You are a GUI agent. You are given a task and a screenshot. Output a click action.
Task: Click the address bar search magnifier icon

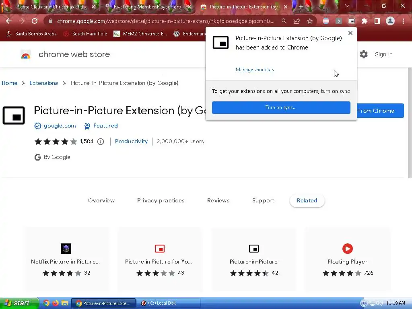[284, 21]
